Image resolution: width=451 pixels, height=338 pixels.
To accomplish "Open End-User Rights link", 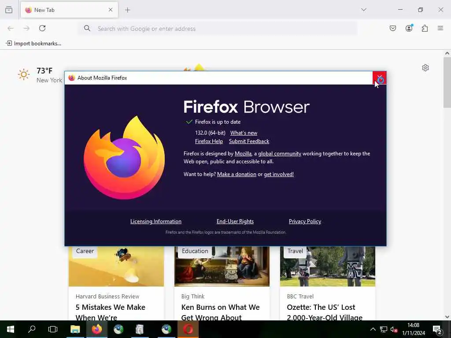I will click(235, 221).
